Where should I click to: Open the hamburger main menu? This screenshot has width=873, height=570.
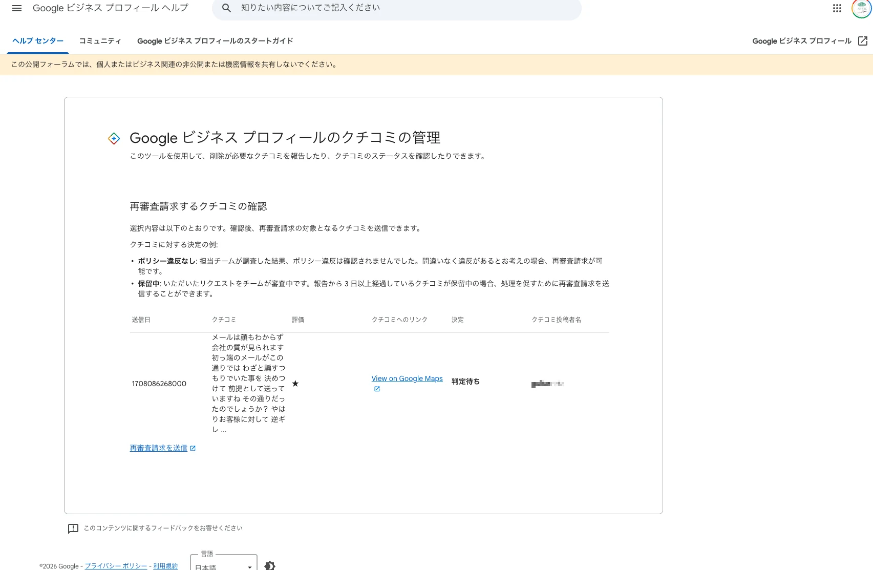pos(17,8)
